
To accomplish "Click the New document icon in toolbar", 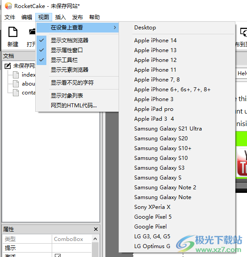I will click(13, 32).
